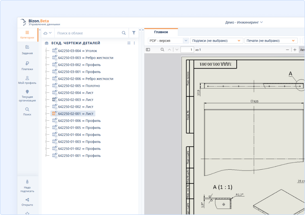Open the Задания tasks section
The width and height of the screenshot is (305, 215).
(x=27, y=50)
